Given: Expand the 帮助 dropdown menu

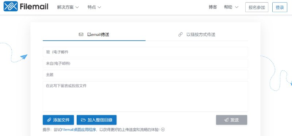Looking at the screenshot, I should (231, 7).
